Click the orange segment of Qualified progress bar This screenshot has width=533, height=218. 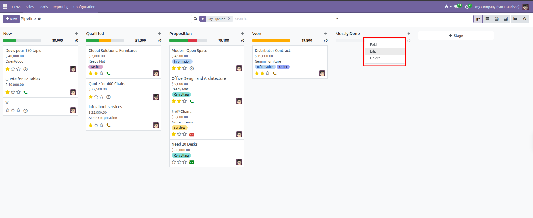(105, 41)
